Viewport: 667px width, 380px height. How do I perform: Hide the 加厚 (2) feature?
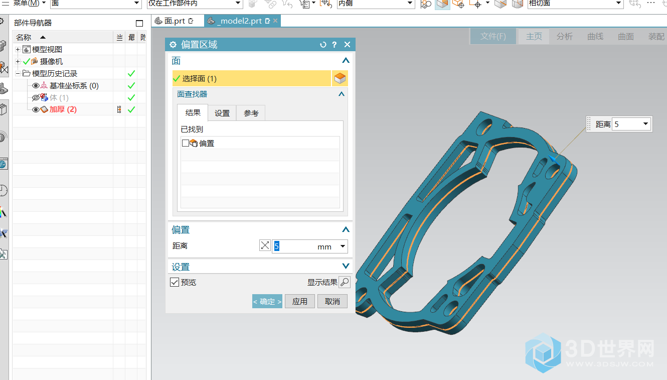[x=36, y=109]
